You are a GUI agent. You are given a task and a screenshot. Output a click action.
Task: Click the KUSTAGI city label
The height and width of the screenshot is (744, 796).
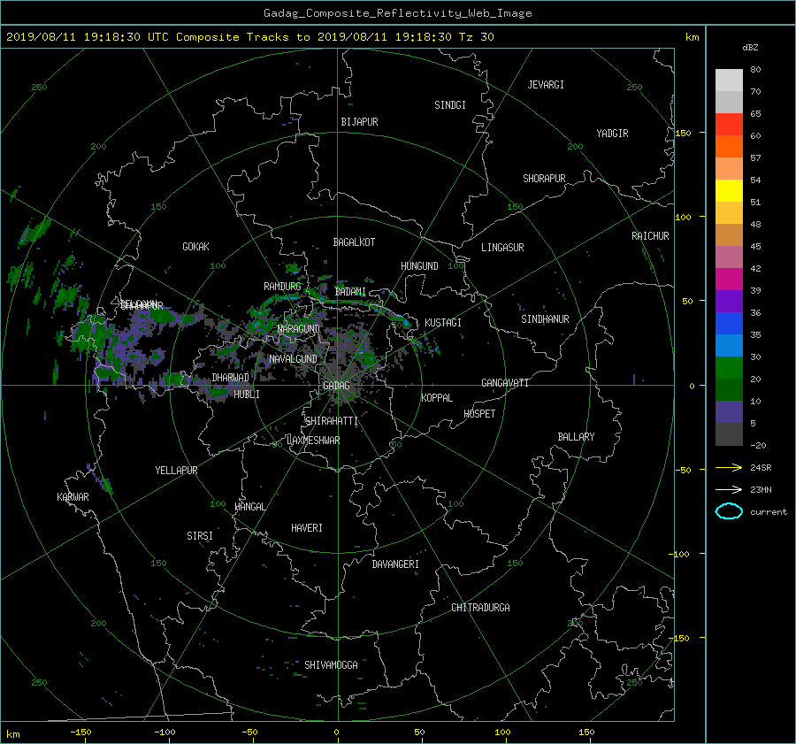pos(443,323)
